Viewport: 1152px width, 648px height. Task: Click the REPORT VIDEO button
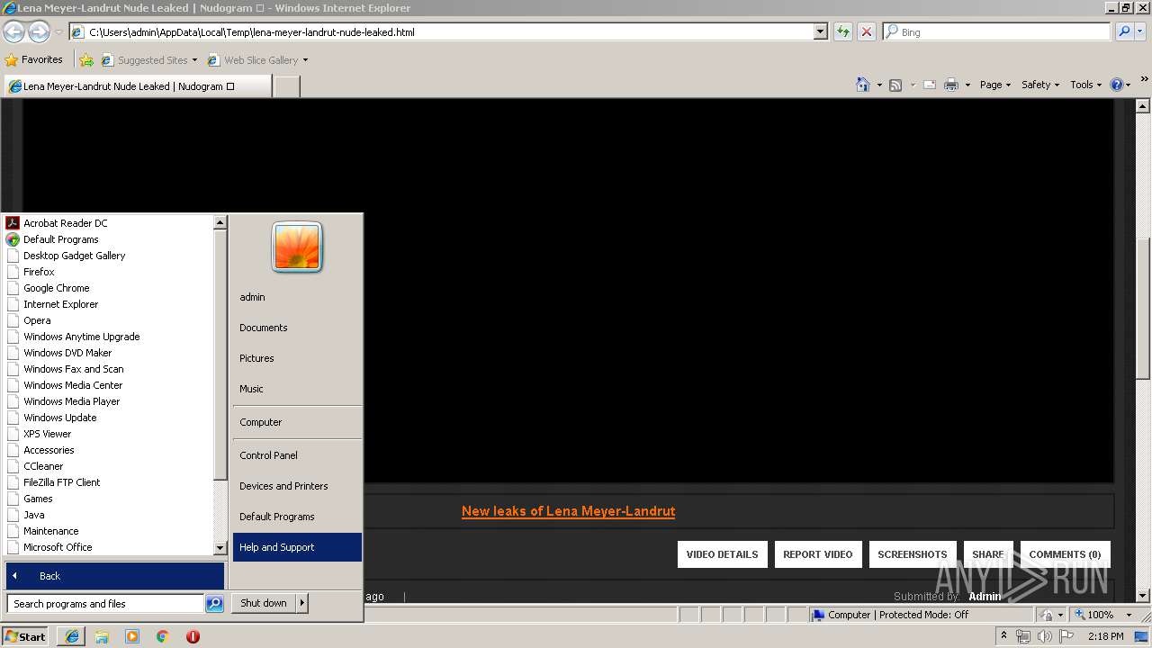pyautogui.click(x=818, y=554)
